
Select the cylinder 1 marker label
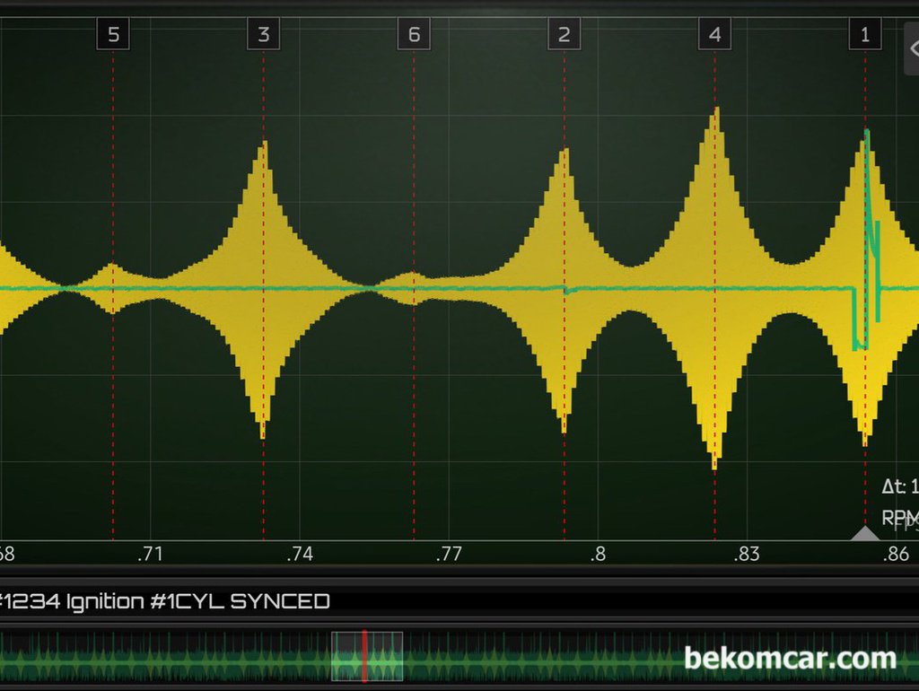pos(865,35)
